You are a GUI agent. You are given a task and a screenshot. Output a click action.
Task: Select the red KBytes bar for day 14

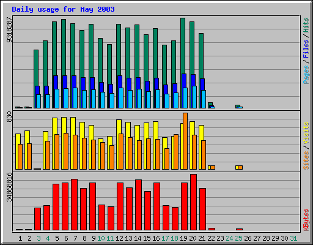click(139, 205)
